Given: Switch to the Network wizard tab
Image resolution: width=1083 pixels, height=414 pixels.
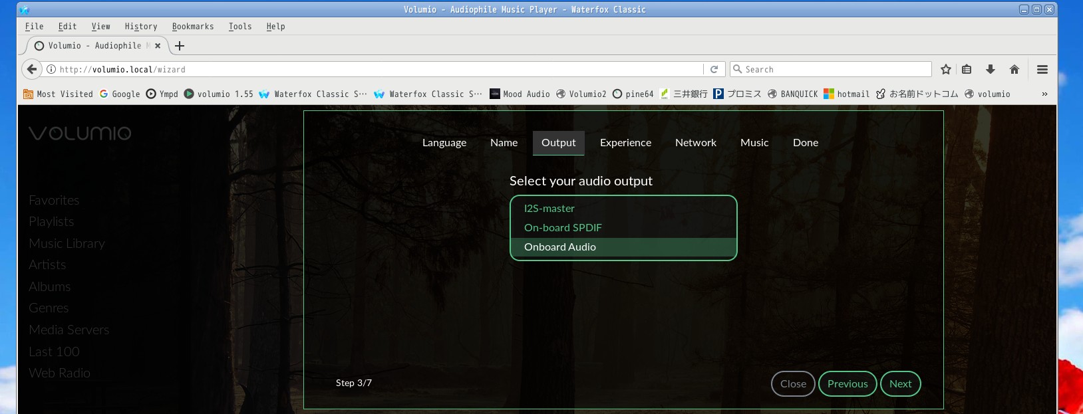Looking at the screenshot, I should (x=695, y=143).
